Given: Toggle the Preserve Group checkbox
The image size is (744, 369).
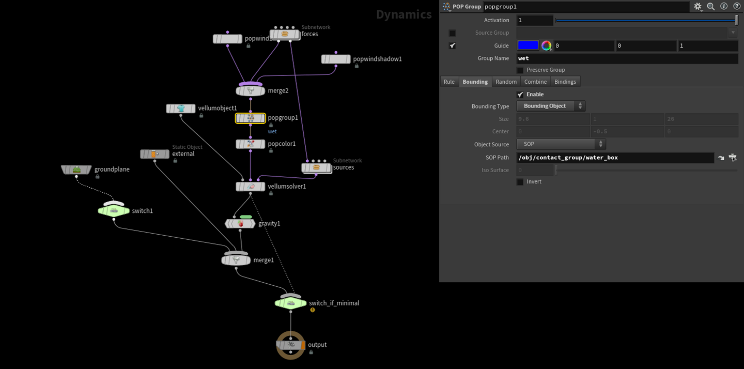Looking at the screenshot, I should coord(520,70).
